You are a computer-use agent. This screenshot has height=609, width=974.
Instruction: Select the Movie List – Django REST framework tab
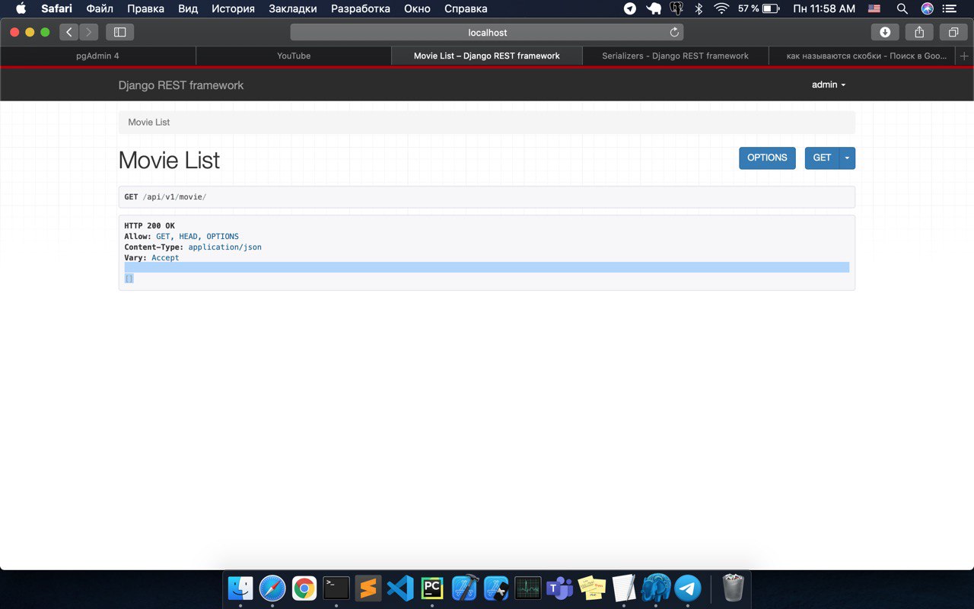pyautogui.click(x=487, y=56)
